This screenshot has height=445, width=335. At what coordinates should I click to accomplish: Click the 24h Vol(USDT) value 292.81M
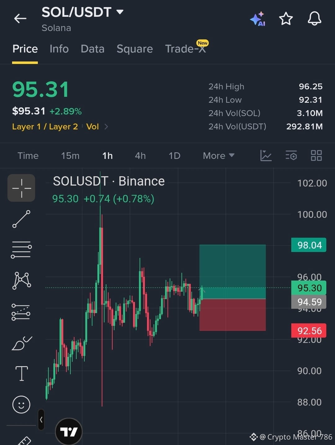(x=305, y=127)
